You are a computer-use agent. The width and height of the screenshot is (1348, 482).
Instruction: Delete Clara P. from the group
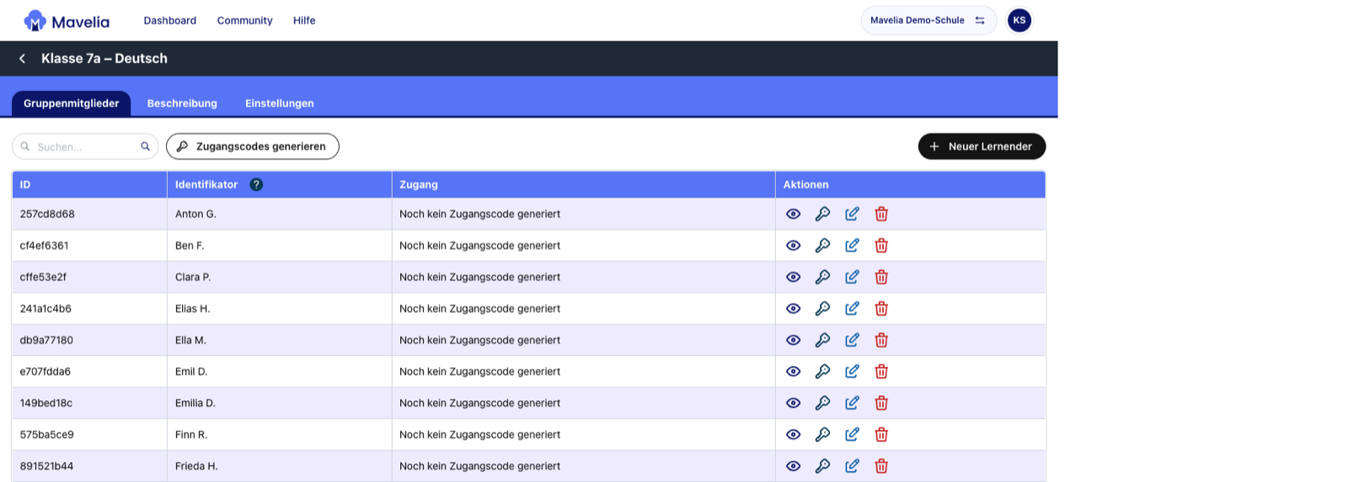tap(881, 277)
